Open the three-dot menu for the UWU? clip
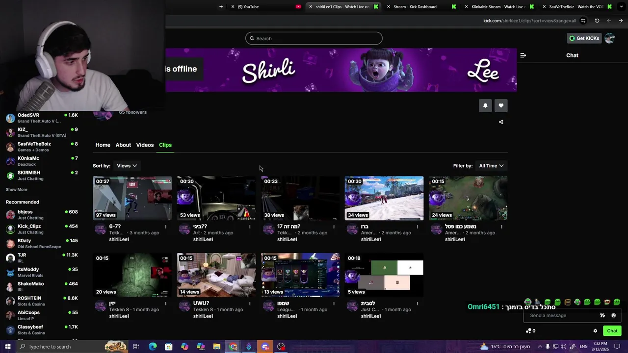 pyautogui.click(x=250, y=303)
